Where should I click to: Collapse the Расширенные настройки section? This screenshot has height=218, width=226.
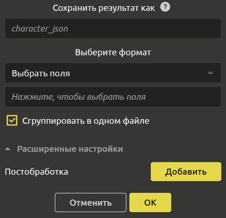tap(70, 149)
